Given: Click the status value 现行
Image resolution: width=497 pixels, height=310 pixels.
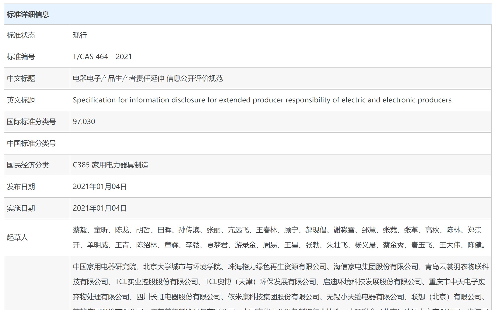Looking at the screenshot, I should coord(80,35).
